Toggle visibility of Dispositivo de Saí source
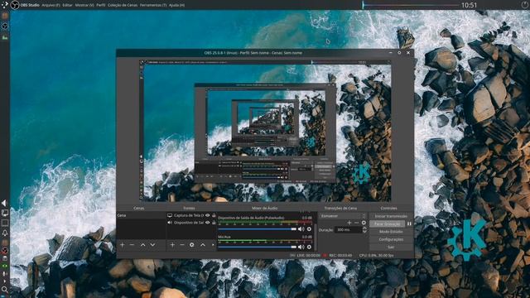The height and width of the screenshot is (298, 530). point(208,223)
